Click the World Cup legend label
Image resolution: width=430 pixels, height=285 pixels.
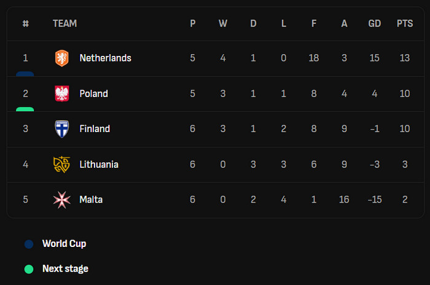coord(64,244)
